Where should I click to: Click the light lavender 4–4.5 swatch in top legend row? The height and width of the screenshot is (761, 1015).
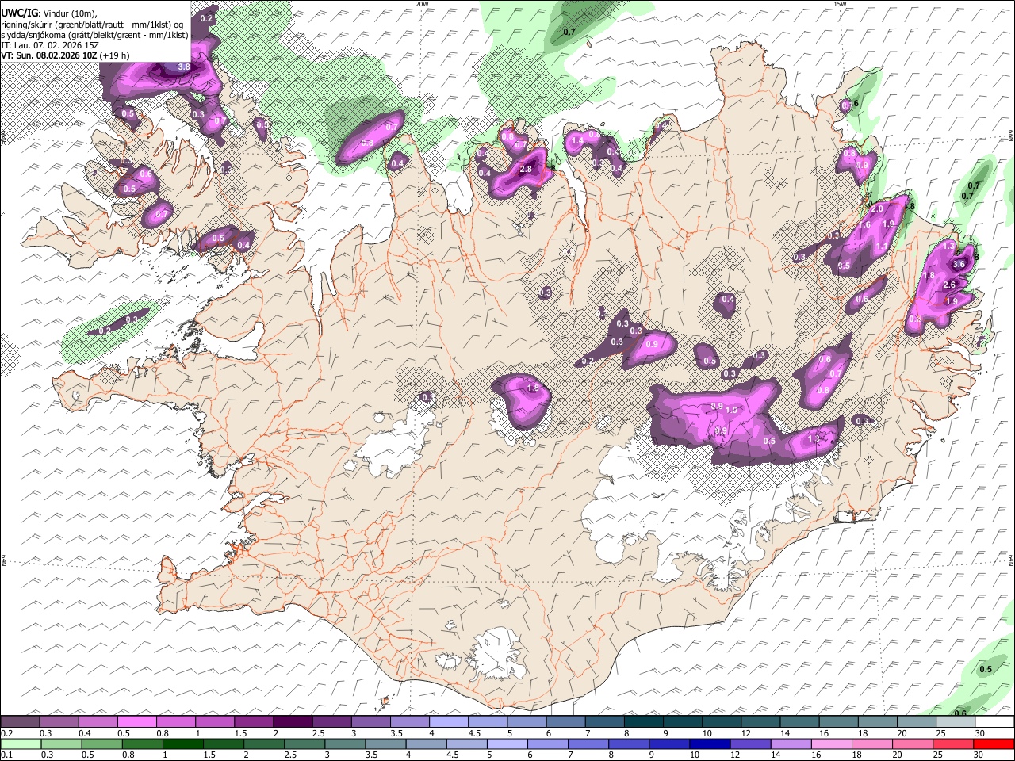pyautogui.click(x=448, y=721)
